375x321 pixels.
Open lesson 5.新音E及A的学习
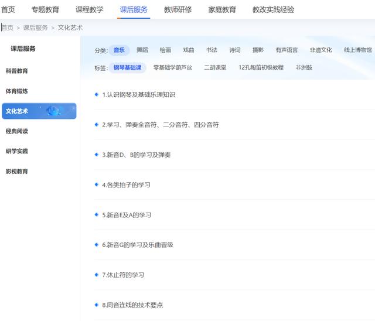tap(127, 215)
